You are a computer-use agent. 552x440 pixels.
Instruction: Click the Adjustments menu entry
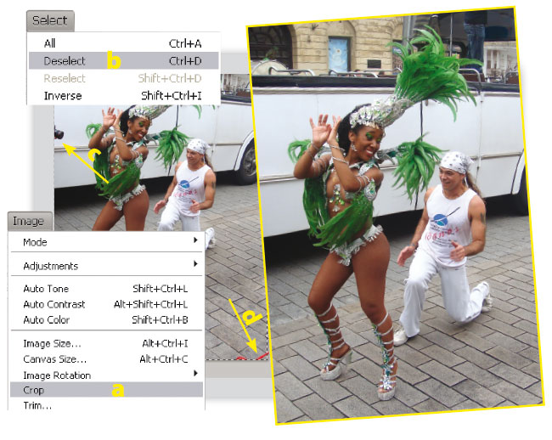pyautogui.click(x=50, y=266)
